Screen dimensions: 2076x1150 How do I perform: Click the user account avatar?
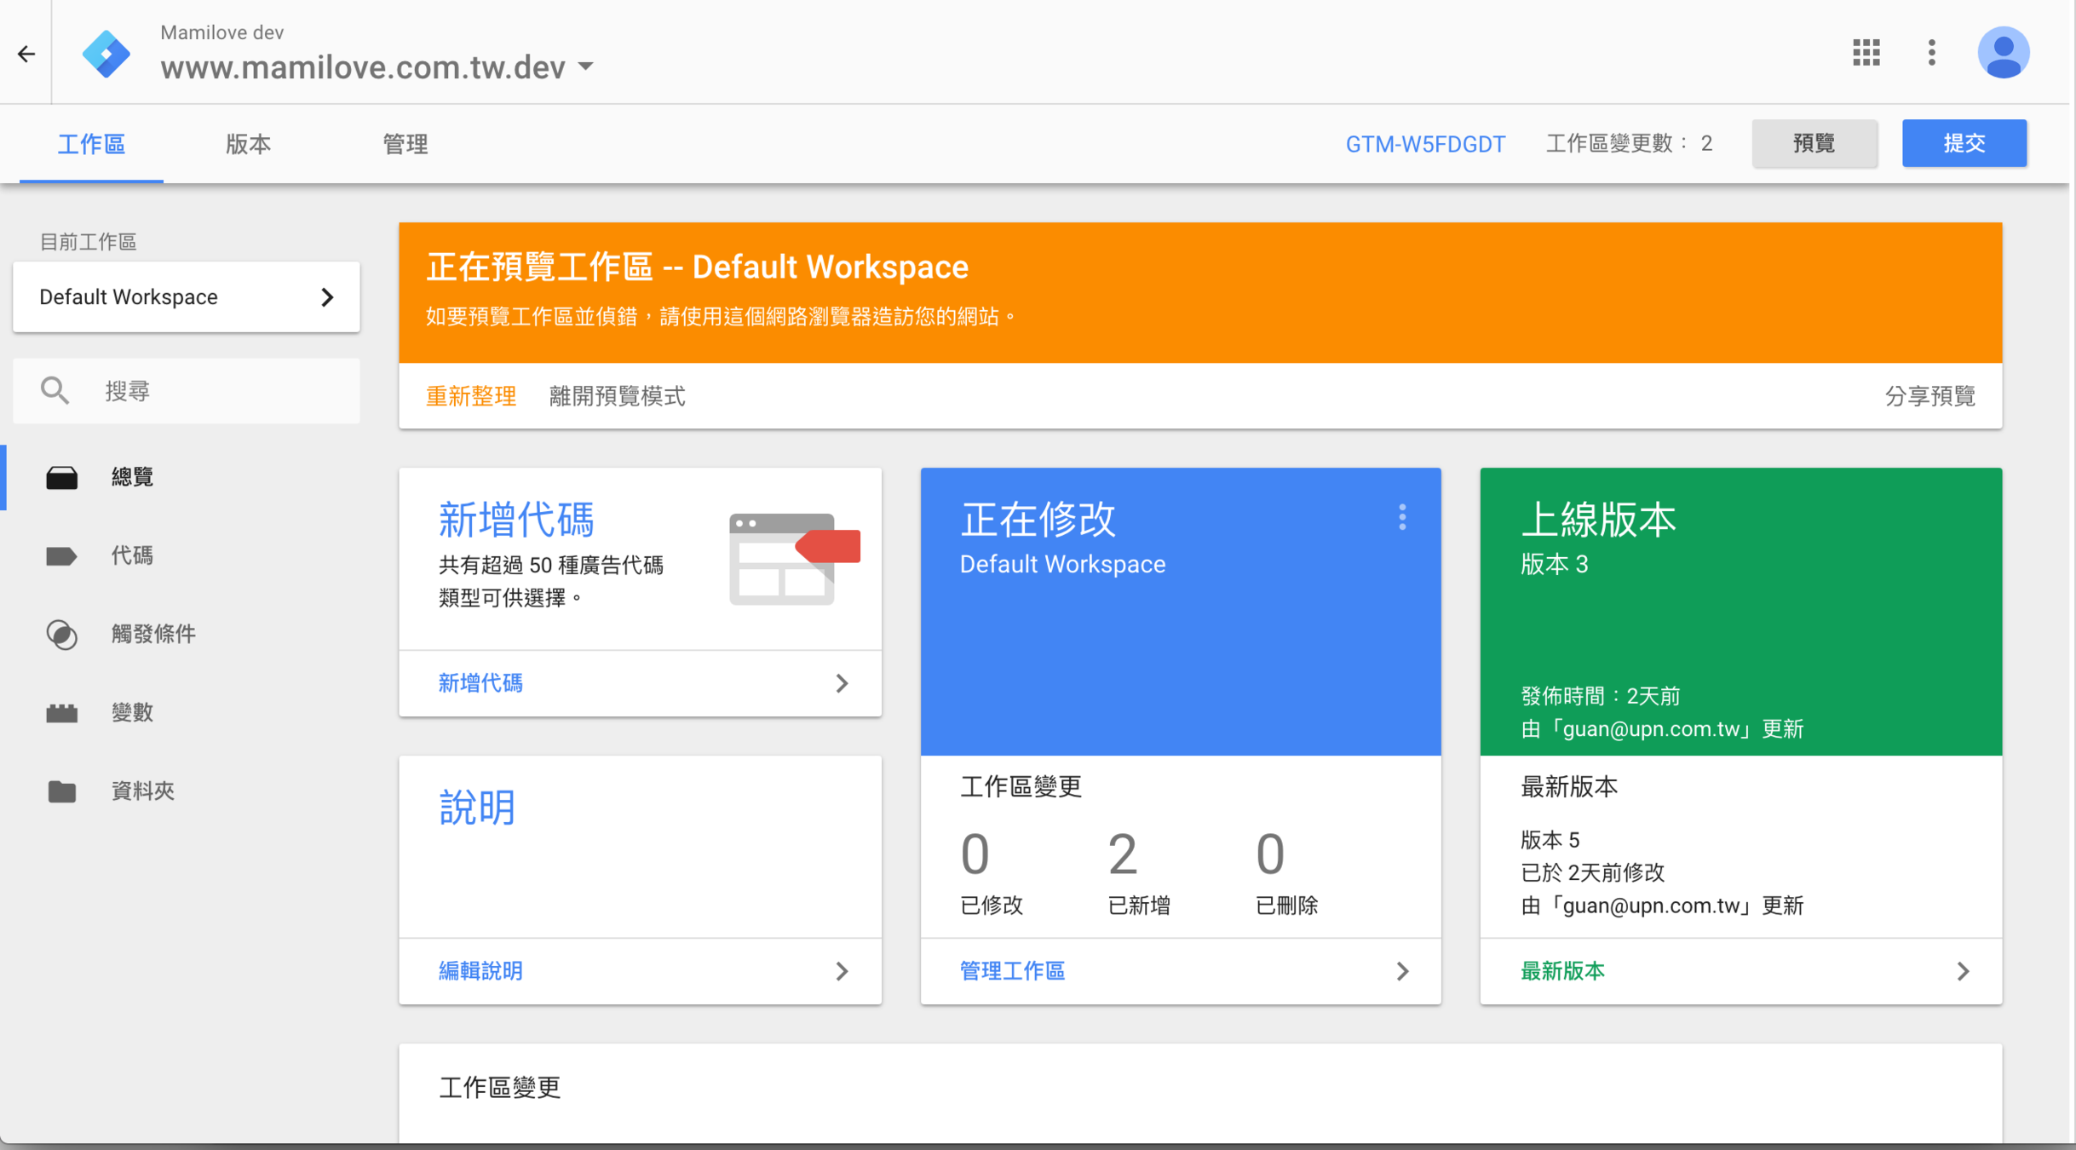pos(2002,53)
